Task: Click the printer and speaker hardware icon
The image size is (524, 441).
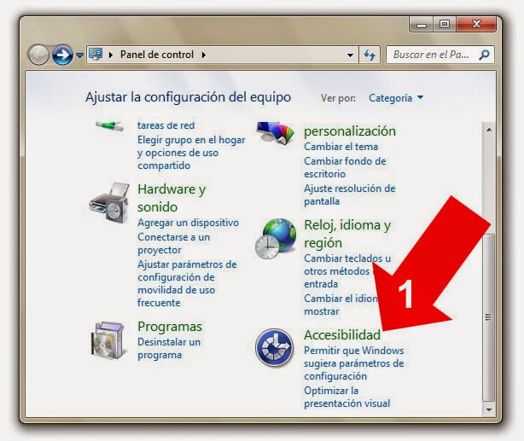Action: (109, 203)
